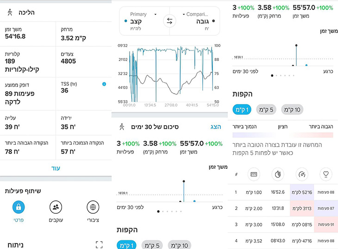Image resolution: width=338 pixels, height=249 pixels.
Task: Select the 5 ק"מ chip under the pace chart screen
Action: 152,245
